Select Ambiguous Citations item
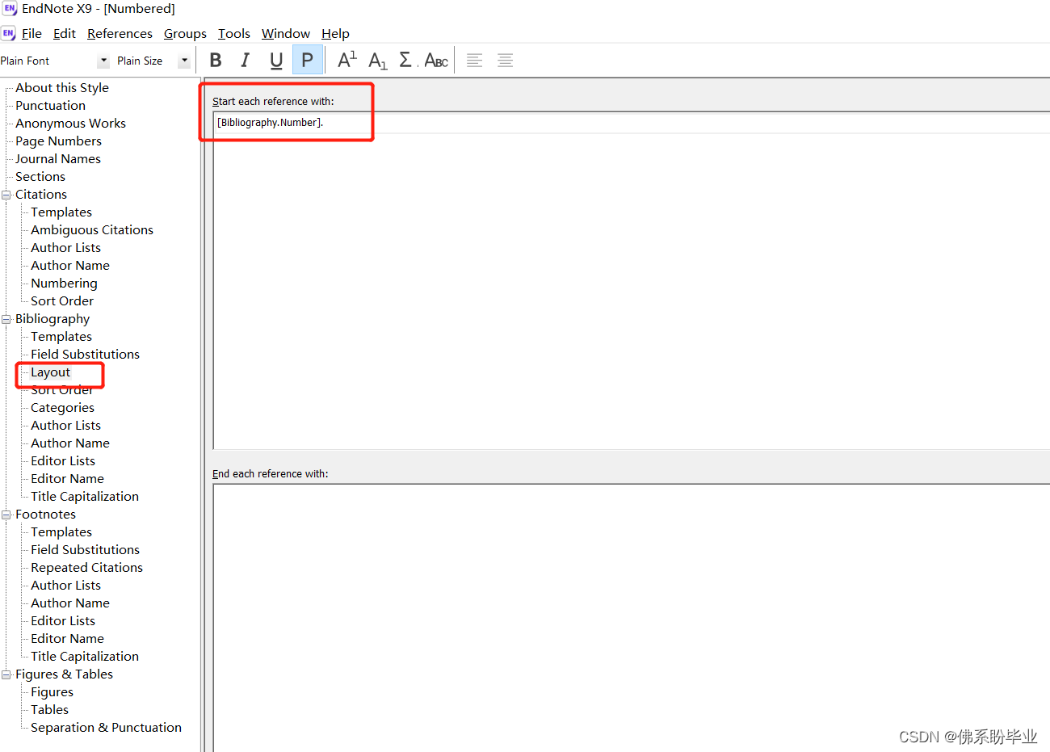The height and width of the screenshot is (752, 1050). point(92,230)
